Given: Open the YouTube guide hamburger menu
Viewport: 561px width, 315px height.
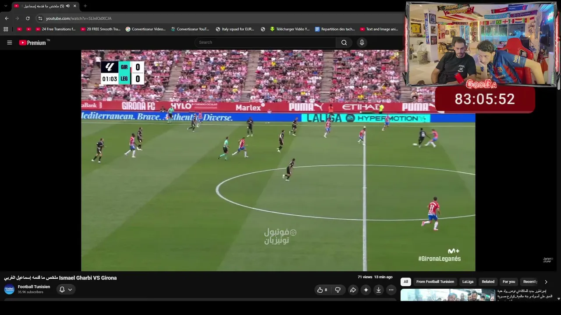Looking at the screenshot, I should tap(9, 42).
